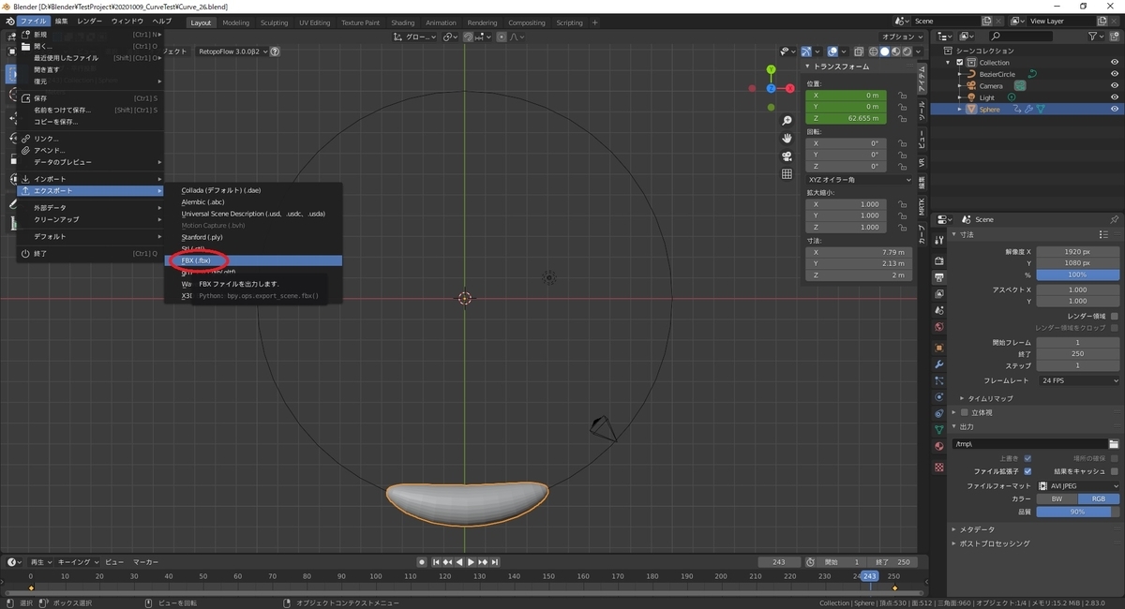Open the フレームレート 24 FPS dropdown
The width and height of the screenshot is (1125, 609).
click(1078, 380)
